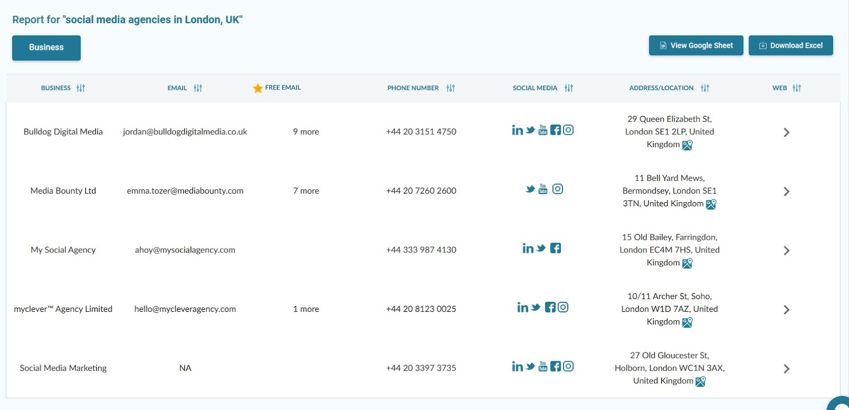Open myclever Agency Limited Instagram icon
Viewport: 849px width, 410px height.
click(563, 307)
